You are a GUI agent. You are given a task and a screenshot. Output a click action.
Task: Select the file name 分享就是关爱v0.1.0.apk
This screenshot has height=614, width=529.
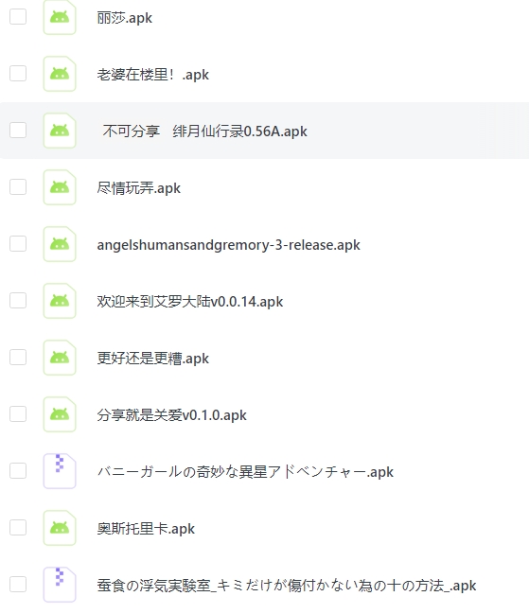[x=172, y=415]
